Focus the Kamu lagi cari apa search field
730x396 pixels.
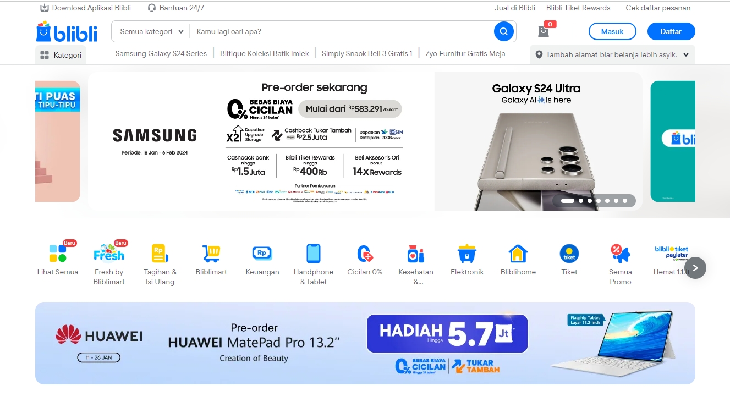click(x=341, y=31)
